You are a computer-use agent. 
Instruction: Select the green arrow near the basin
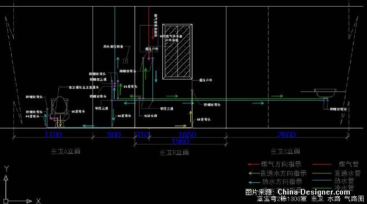click(x=277, y=96)
